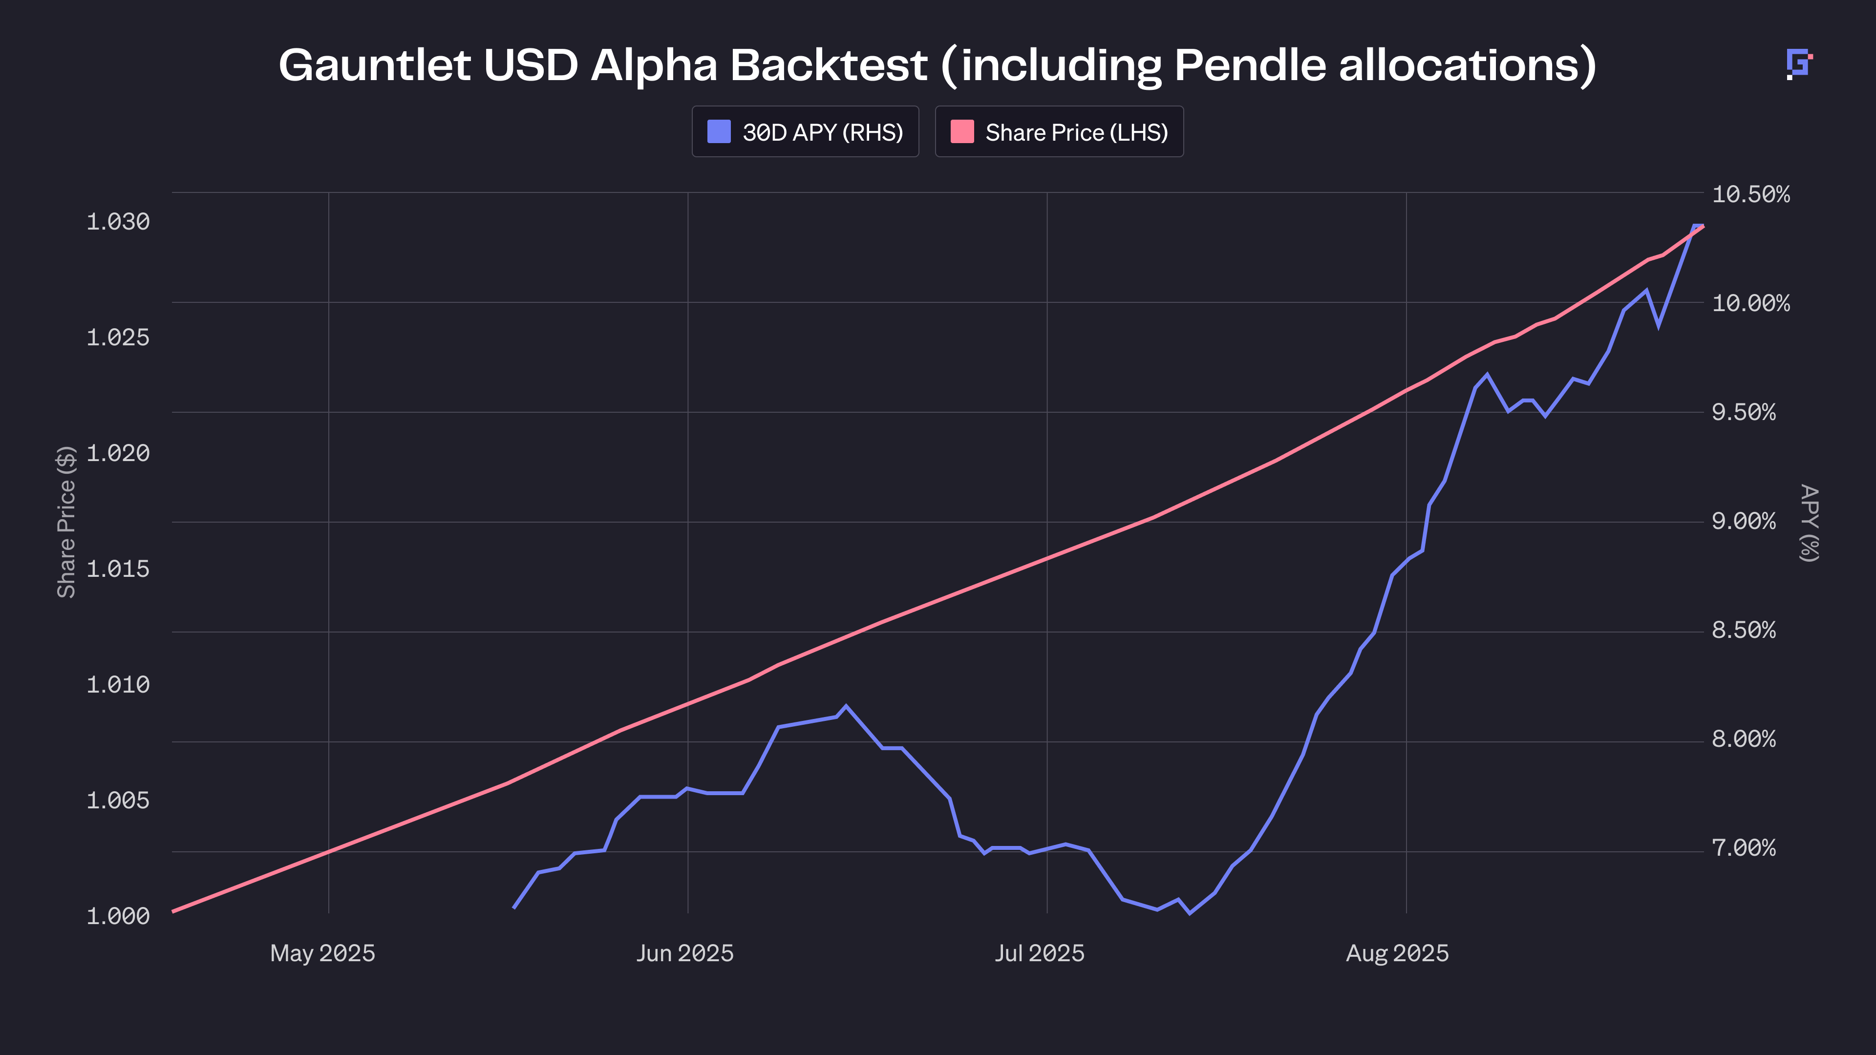
Task: Select the May 2025 x-axis label
Action: pos(322,953)
